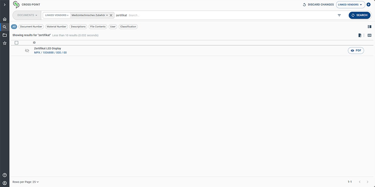Select the Classification filter tab

[128, 27]
